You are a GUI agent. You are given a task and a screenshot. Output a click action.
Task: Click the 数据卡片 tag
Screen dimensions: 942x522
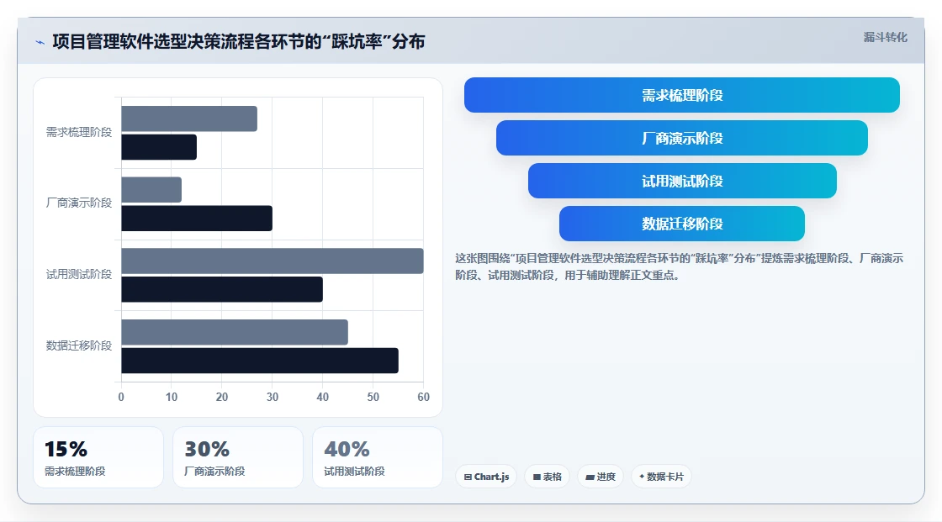click(661, 477)
